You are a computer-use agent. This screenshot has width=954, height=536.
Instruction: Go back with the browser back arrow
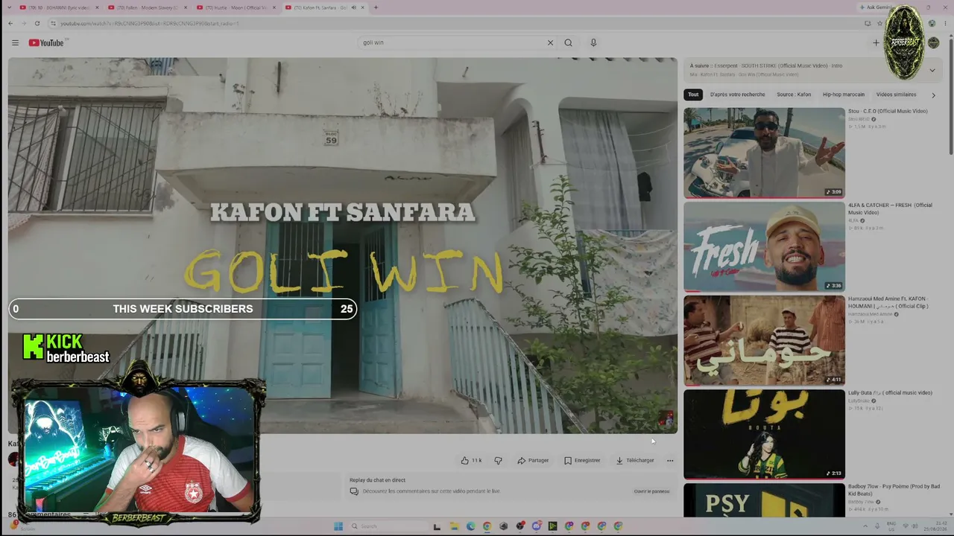[x=10, y=23]
